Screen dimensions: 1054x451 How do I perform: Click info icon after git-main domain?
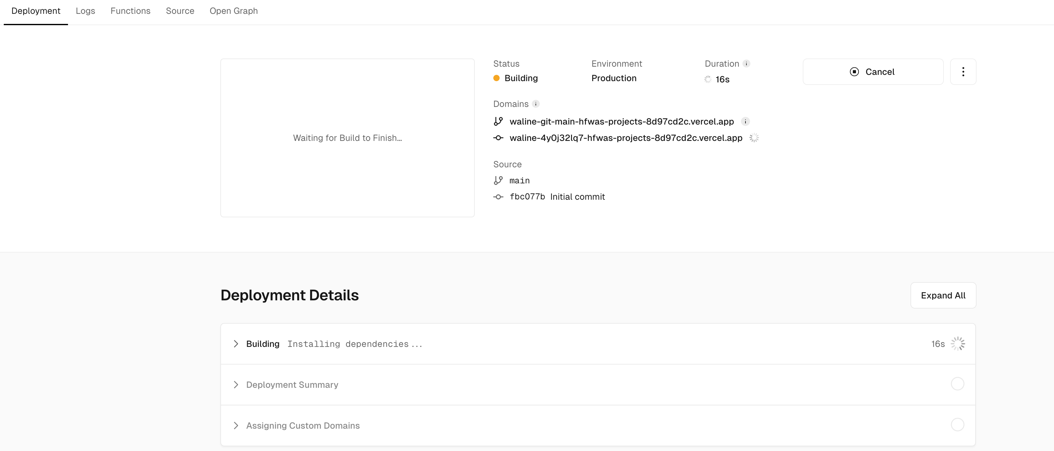click(x=745, y=121)
